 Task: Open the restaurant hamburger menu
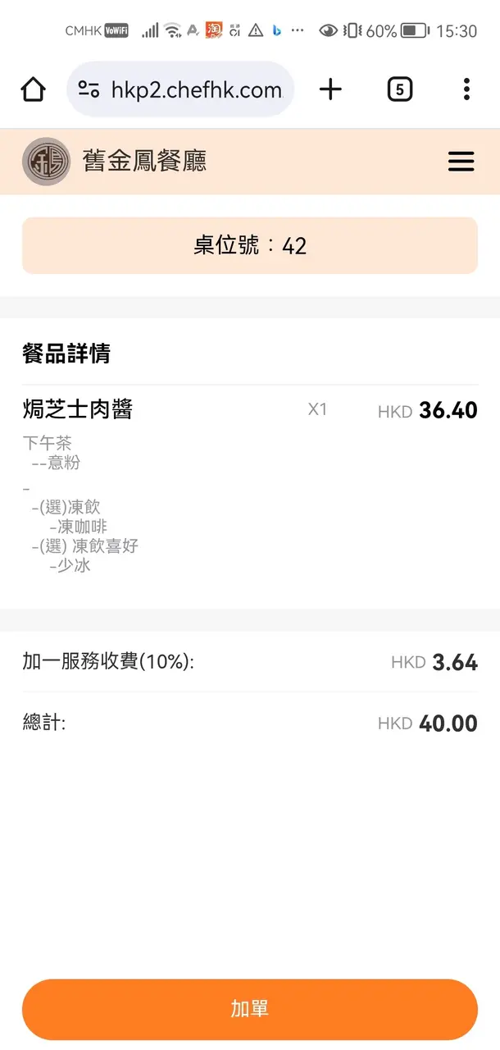(x=461, y=162)
